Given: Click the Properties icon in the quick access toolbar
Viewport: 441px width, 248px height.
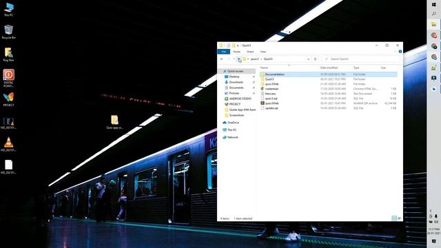Looking at the screenshot, I should click(228, 45).
